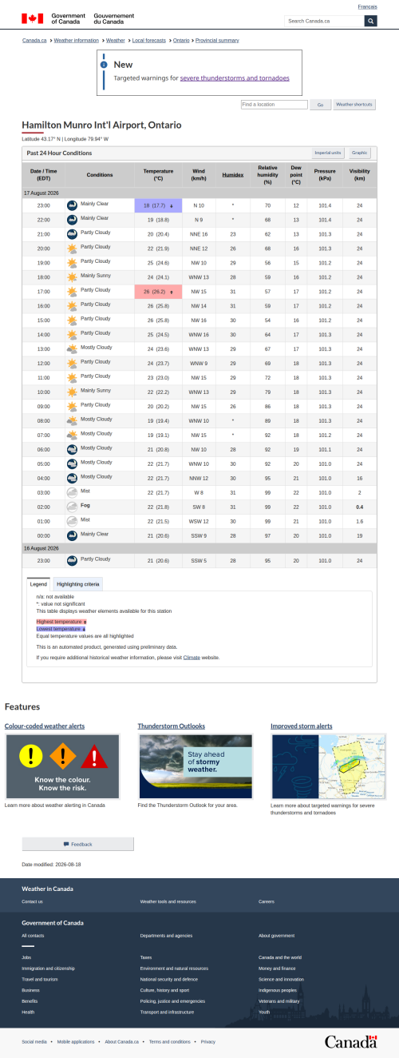Screen dimensions: 399x1058
Task: Open the severe thunderstorms and tornadoes link
Action: pyautogui.click(x=235, y=78)
